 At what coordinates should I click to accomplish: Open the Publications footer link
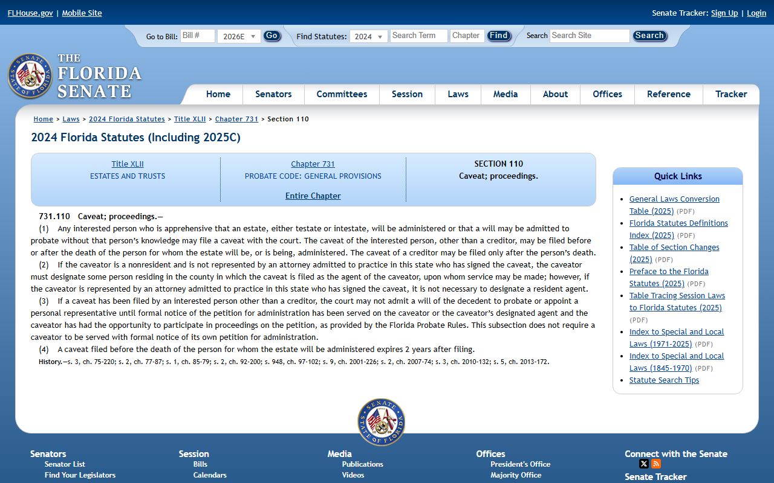(x=362, y=464)
